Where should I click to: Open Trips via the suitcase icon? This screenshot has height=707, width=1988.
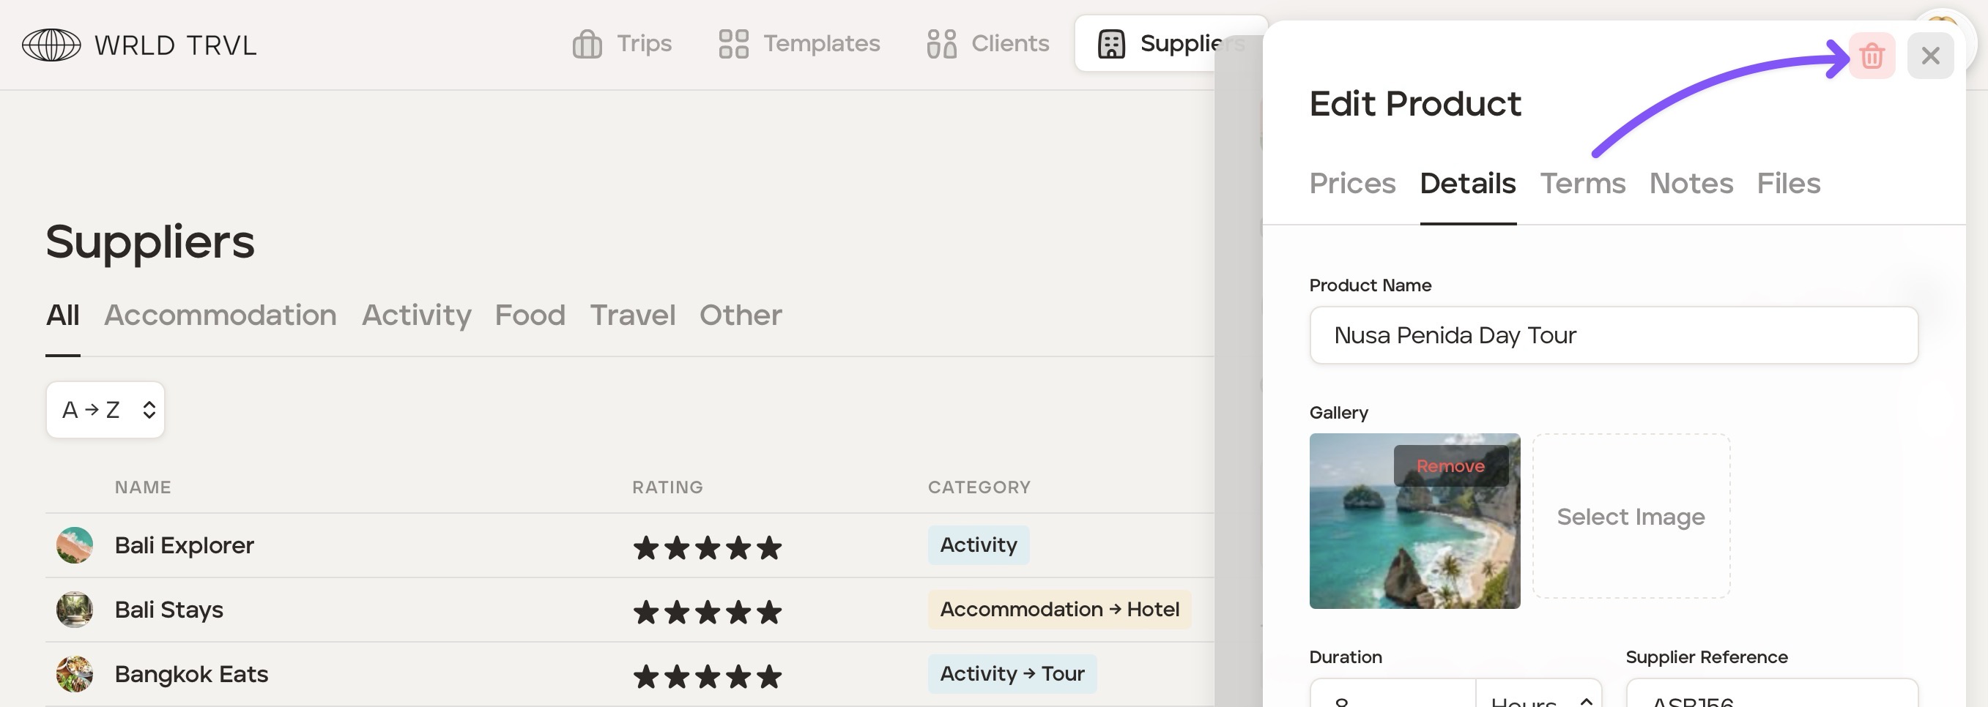point(587,44)
